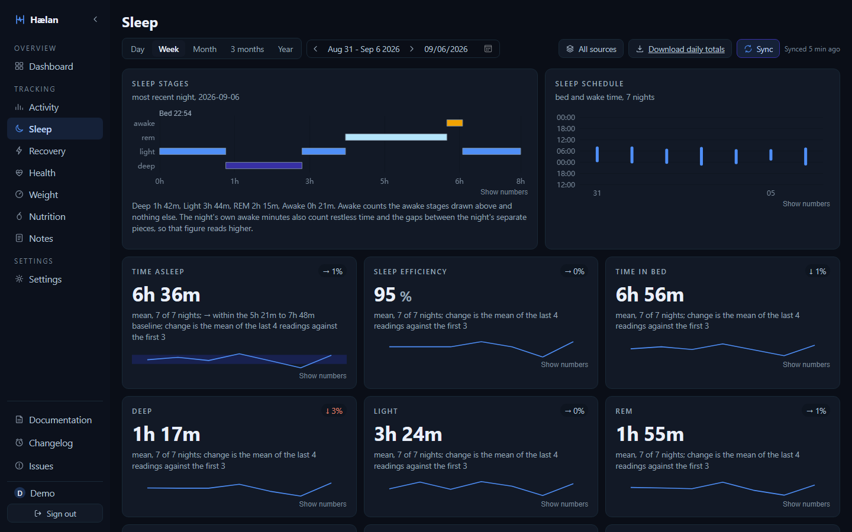Image resolution: width=852 pixels, height=532 pixels.
Task: Open the calendar date picker icon
Action: [x=488, y=49]
